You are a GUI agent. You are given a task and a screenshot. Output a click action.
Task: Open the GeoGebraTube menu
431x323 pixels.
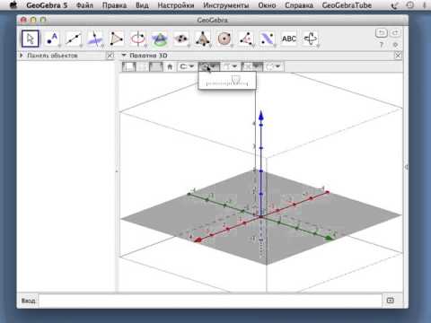pos(347,5)
